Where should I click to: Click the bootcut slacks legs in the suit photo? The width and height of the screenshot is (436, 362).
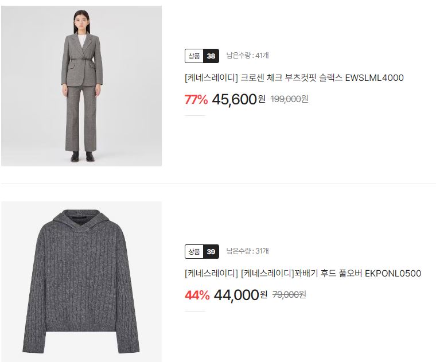click(81, 119)
